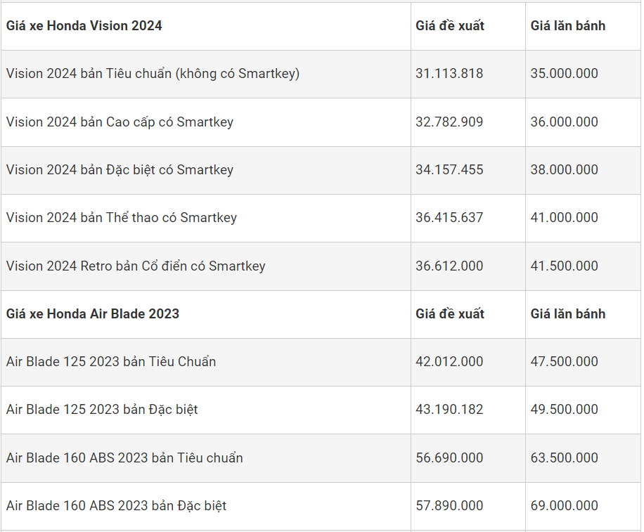This screenshot has height=532, width=644.
Task: Click the suggested price 36.415.637
Action: [449, 218]
